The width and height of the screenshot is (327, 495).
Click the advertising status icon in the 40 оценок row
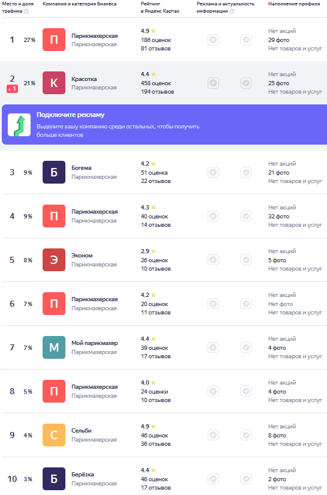214,216
